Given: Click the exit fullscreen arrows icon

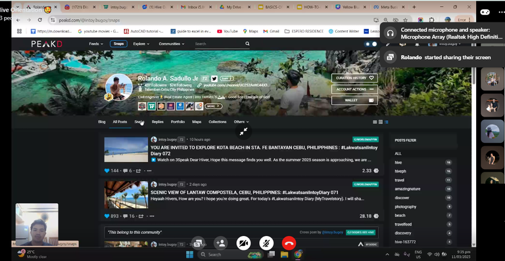Looking at the screenshot, I should pyautogui.click(x=244, y=131).
